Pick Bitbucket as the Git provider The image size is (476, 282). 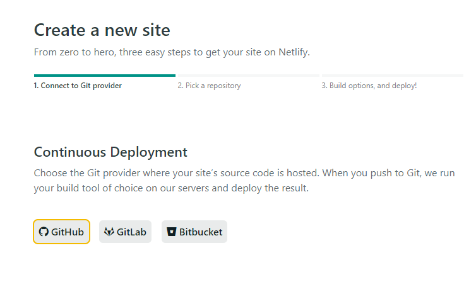194,232
